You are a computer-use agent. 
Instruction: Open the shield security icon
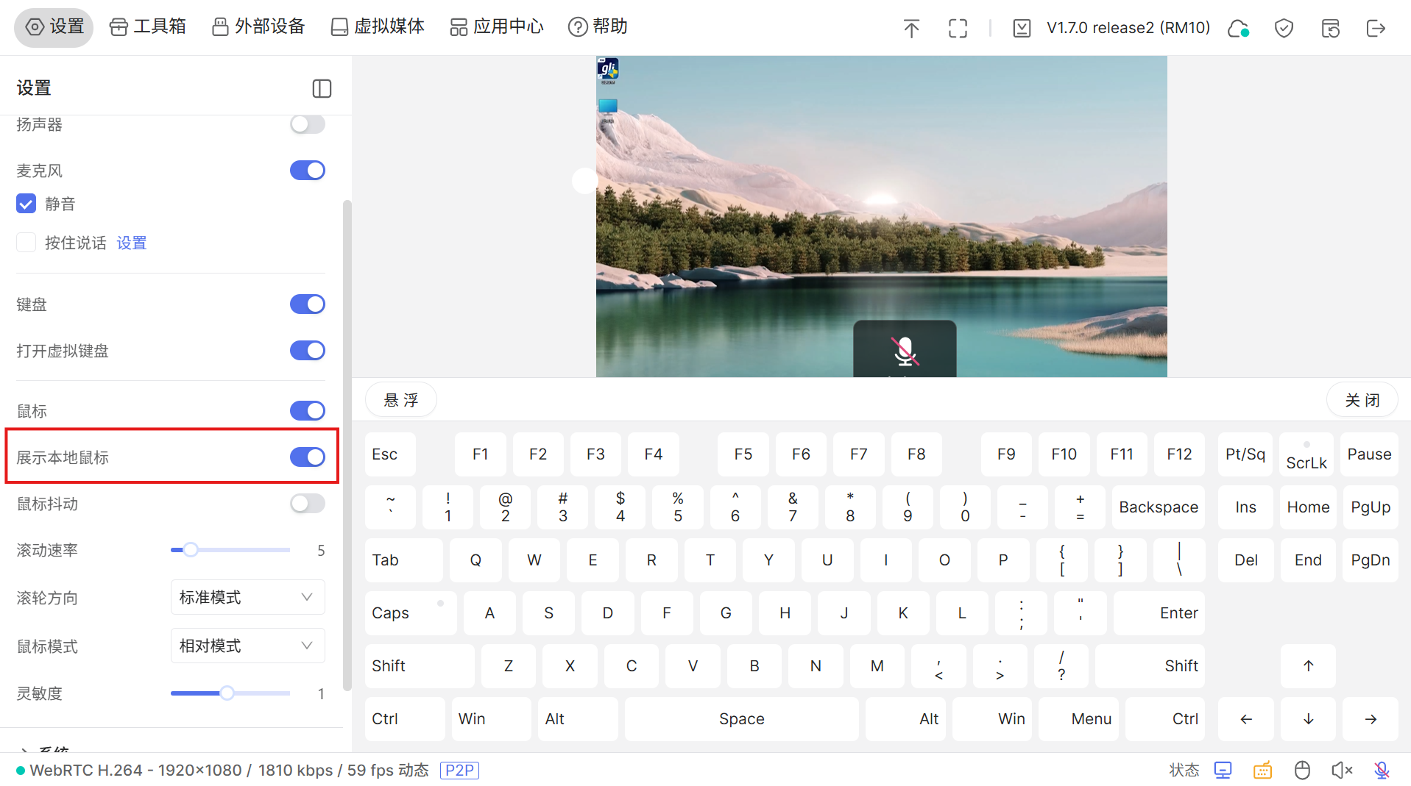(x=1284, y=28)
